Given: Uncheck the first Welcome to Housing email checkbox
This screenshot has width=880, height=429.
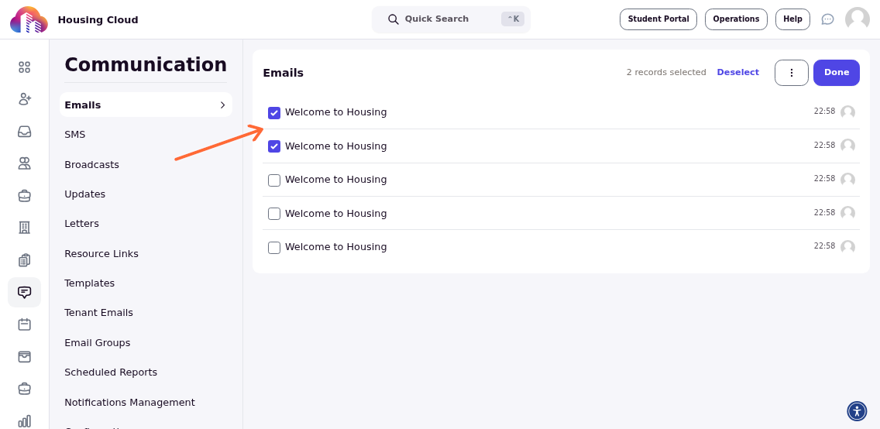Looking at the screenshot, I should pos(274,113).
